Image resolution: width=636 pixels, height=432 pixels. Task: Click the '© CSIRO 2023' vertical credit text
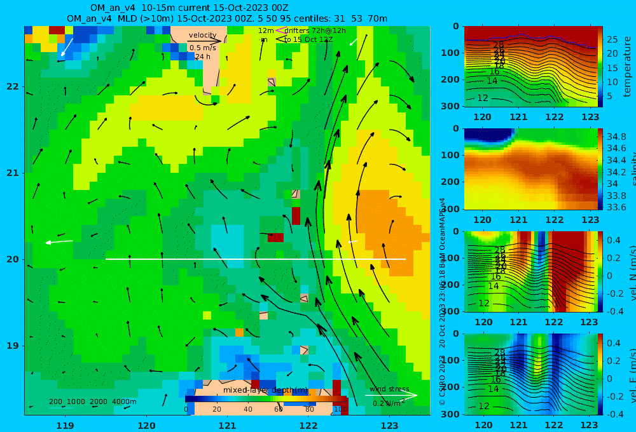442,380
